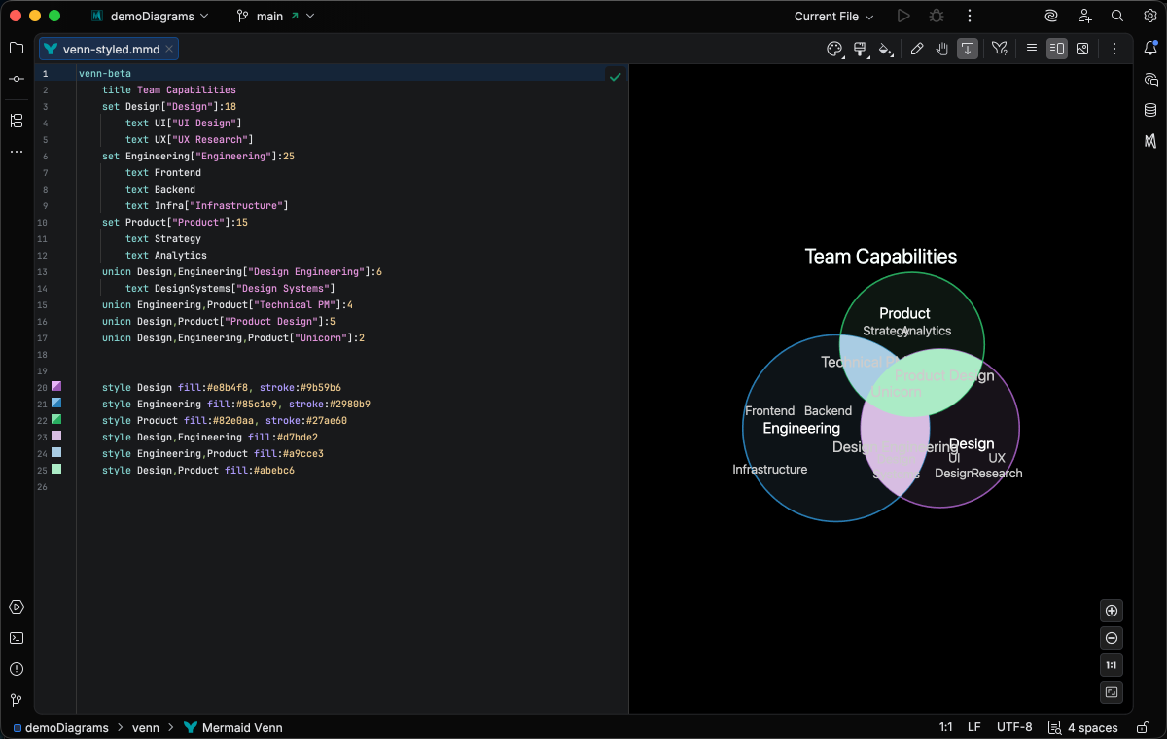1167x739 pixels.
Task: Zoom out of the diagram preview
Action: (1112, 638)
